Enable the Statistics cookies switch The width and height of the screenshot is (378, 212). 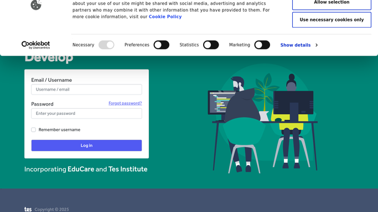[x=211, y=45]
